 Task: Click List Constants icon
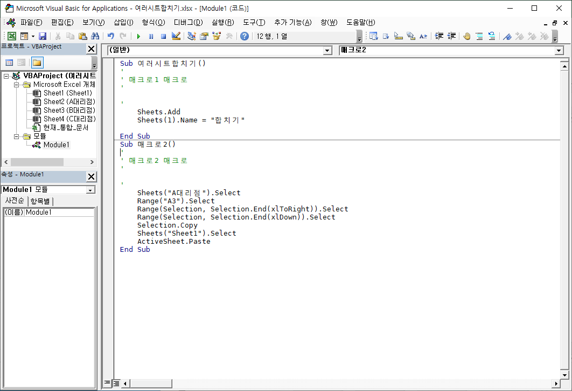386,36
